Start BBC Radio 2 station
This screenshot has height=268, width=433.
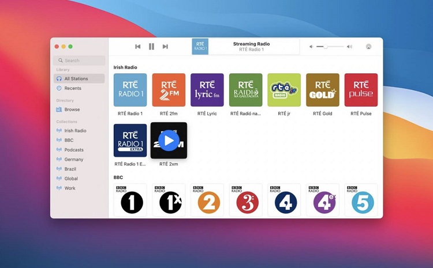point(207,199)
